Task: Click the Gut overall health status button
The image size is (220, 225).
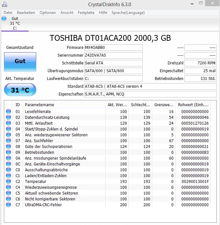Action: coord(20,62)
